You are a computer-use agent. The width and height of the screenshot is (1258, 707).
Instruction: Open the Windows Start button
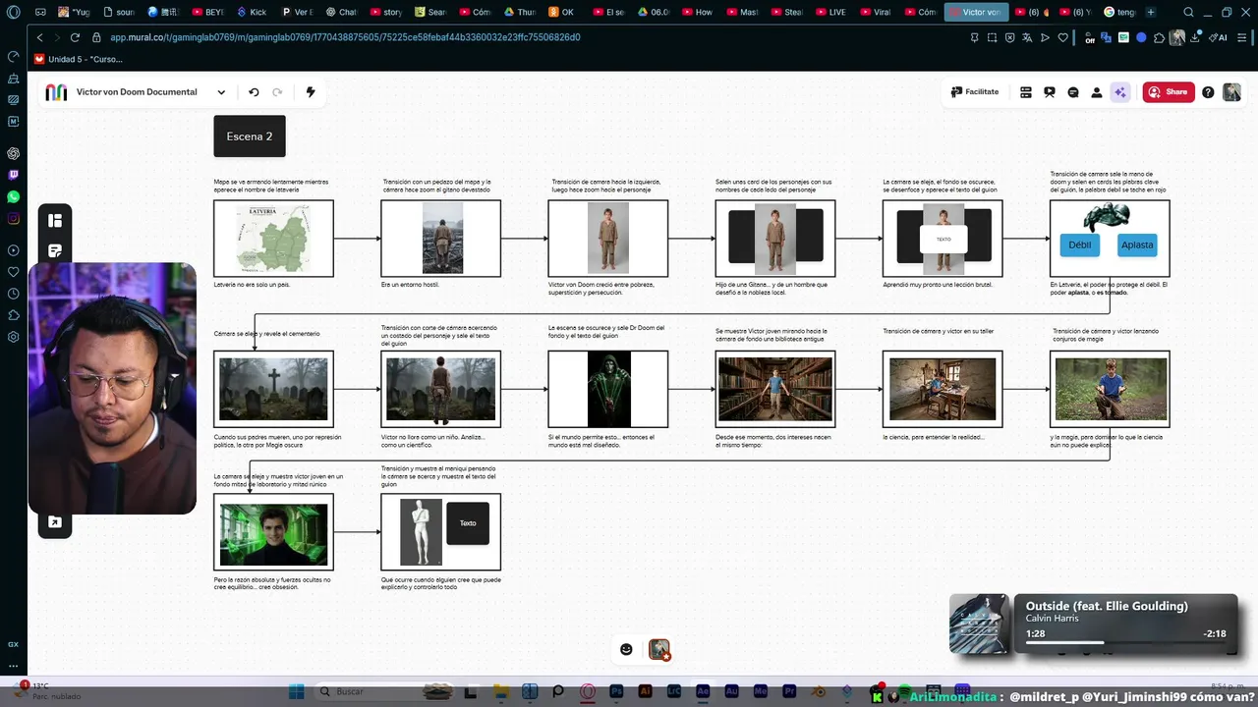point(296,691)
